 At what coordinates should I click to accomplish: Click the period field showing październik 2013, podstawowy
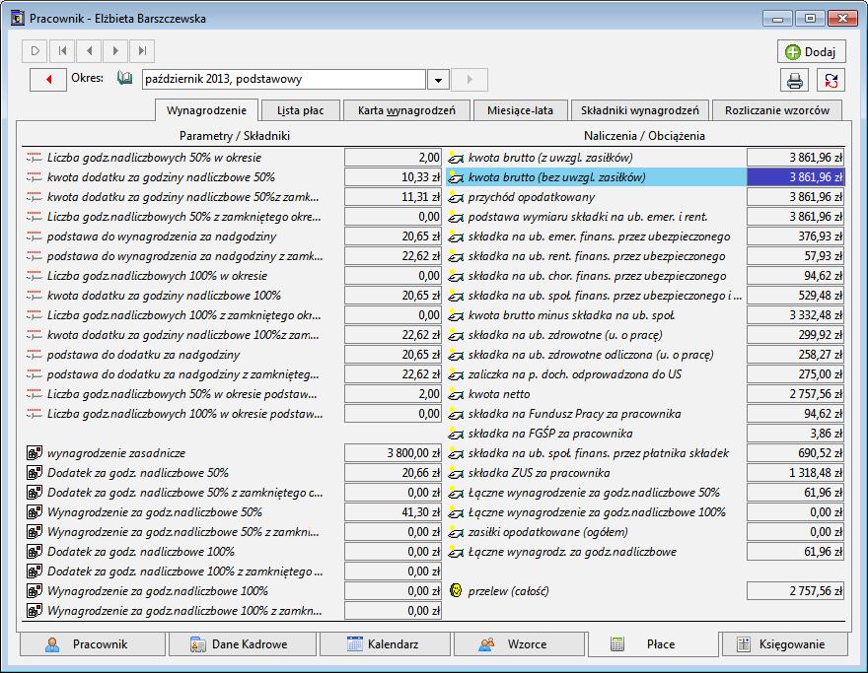point(283,79)
